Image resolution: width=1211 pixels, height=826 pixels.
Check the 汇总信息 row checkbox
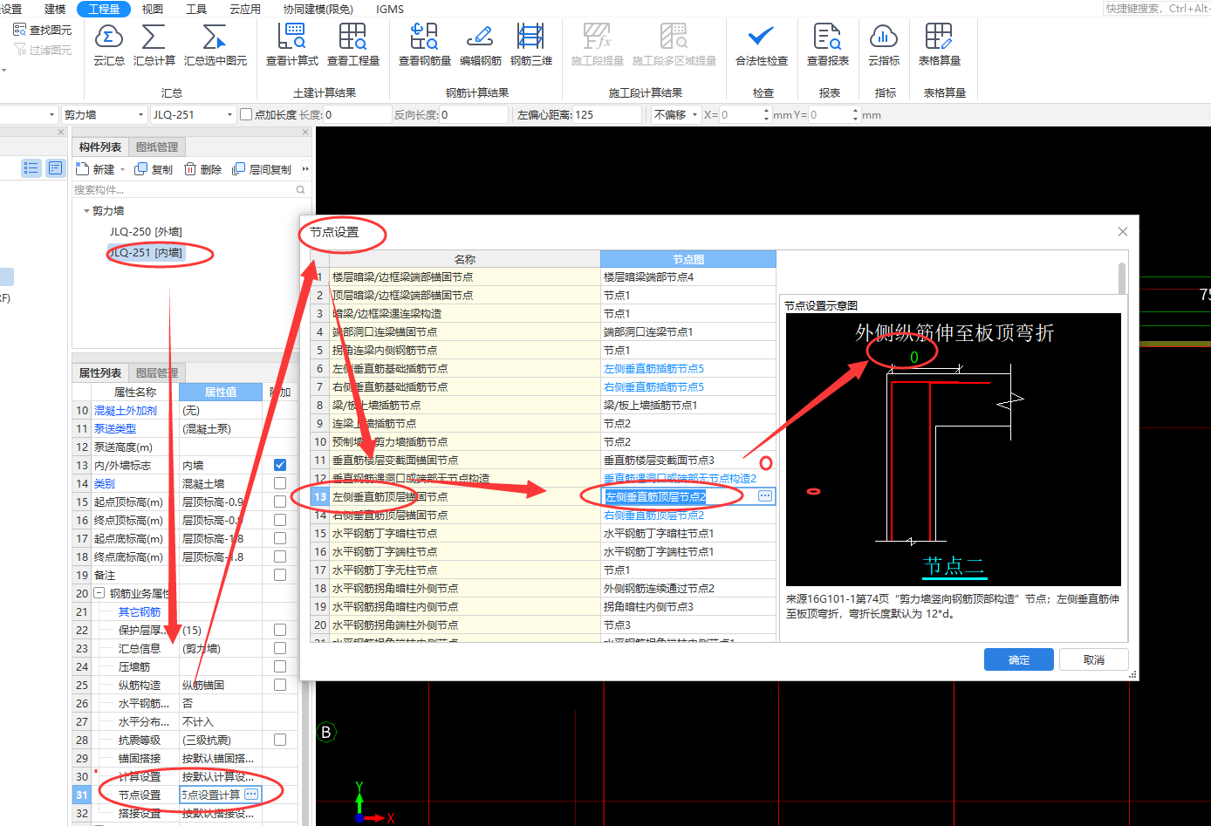pos(280,648)
